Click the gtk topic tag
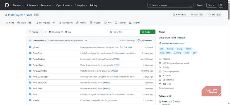Viewport: 230px width, 105px height. [x=161, y=49]
